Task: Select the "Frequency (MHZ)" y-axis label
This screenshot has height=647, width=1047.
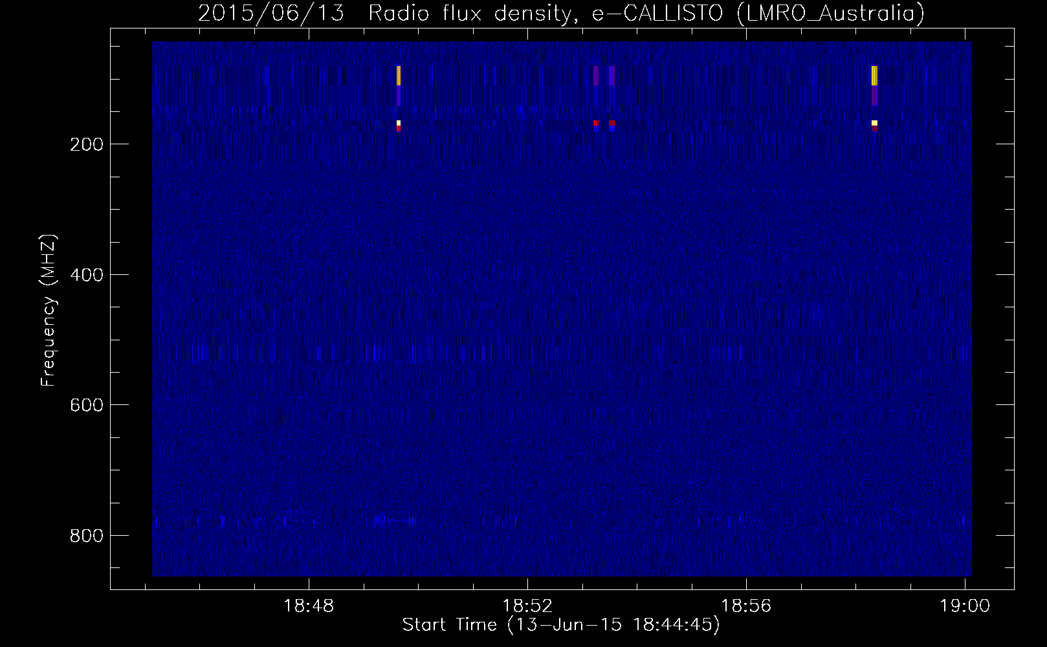Action: pyautogui.click(x=49, y=310)
